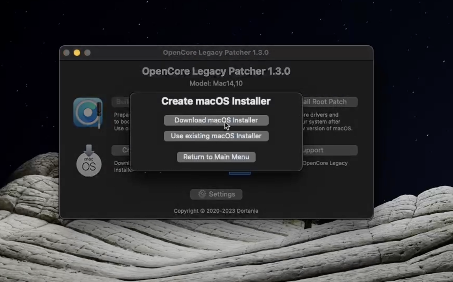This screenshot has width=453, height=282.
Task: Choose Use existing macOS Installer
Action: 216,136
